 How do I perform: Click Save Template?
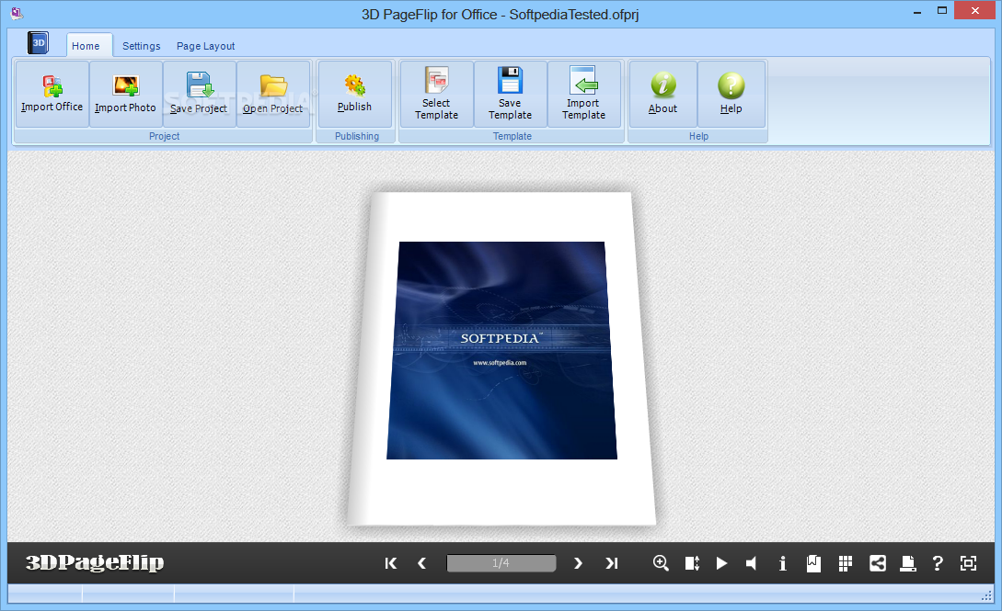click(510, 95)
